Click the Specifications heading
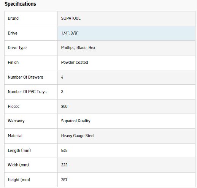The height and width of the screenshot is (188, 197). [x=20, y=4]
